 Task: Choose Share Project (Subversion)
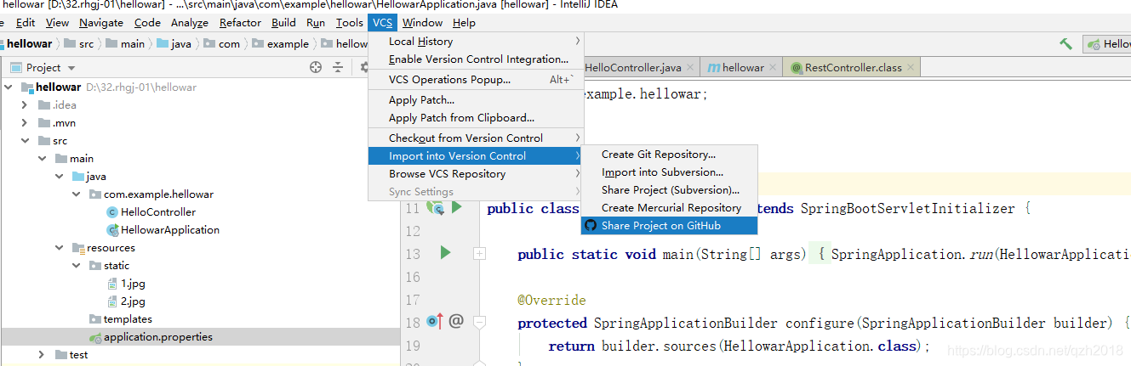(x=669, y=190)
